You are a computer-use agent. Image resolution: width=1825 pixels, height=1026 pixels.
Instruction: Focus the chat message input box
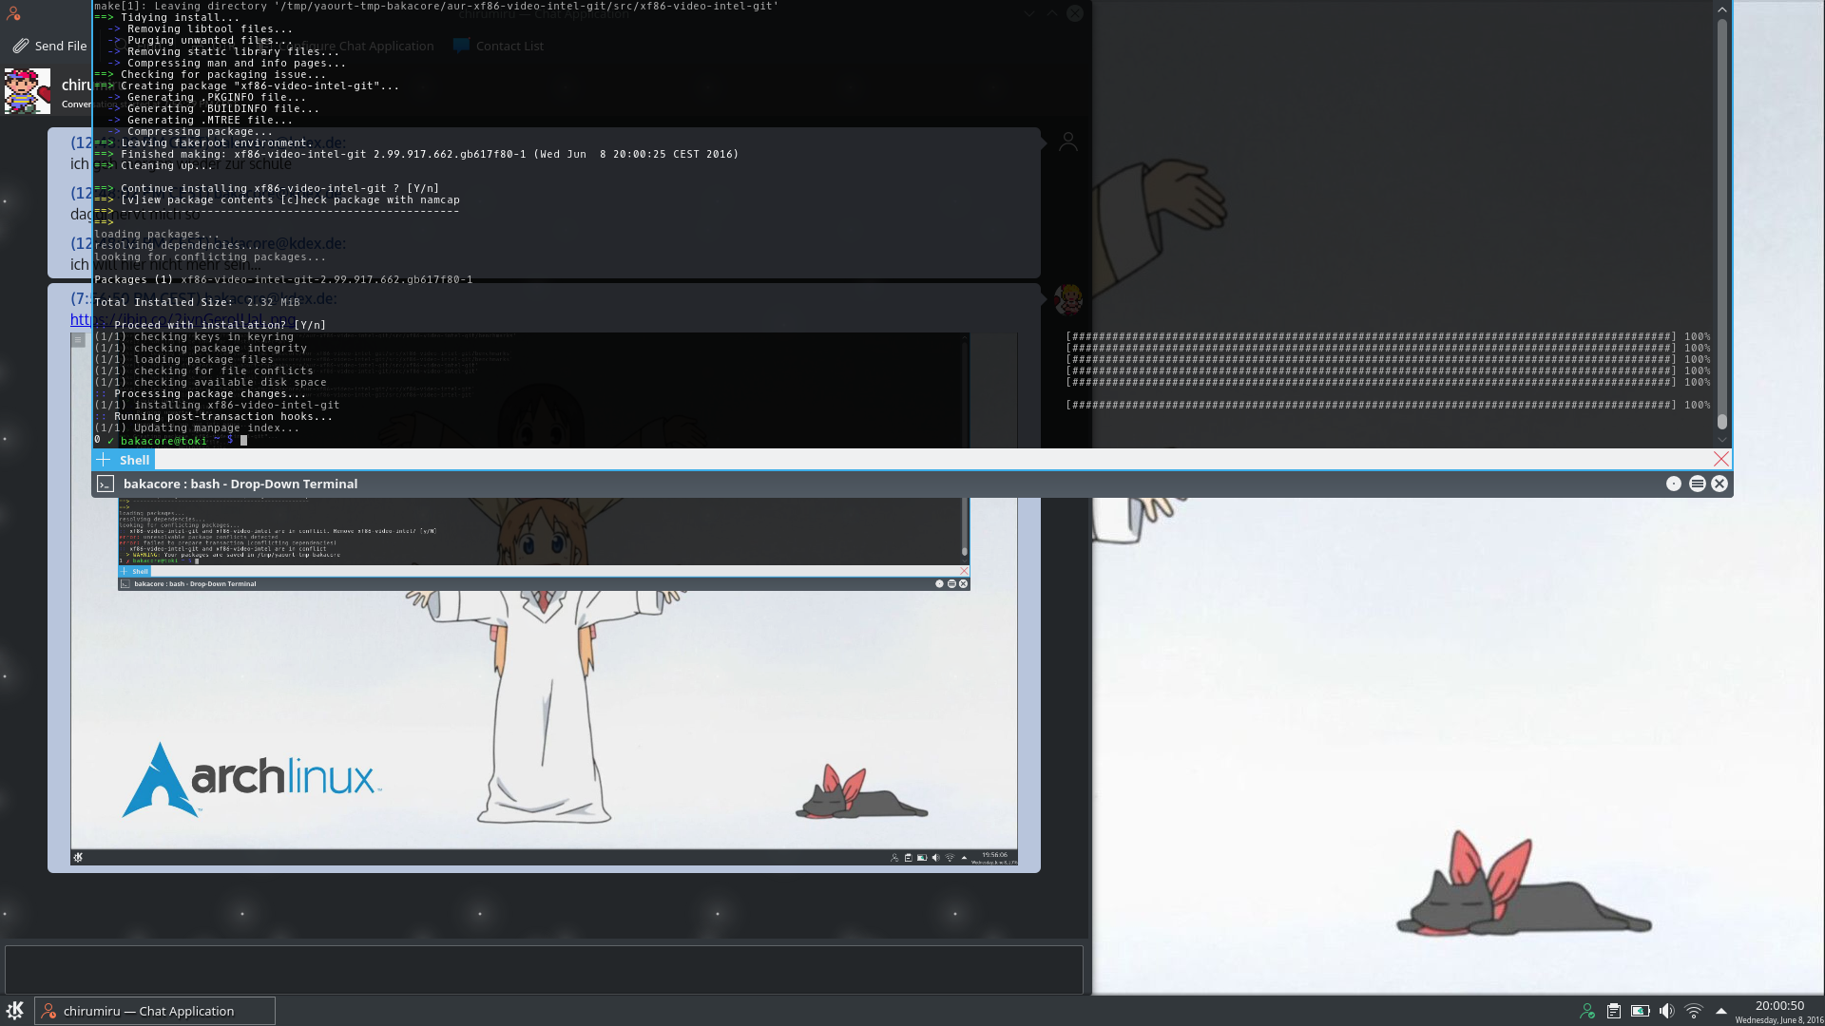pos(544,969)
